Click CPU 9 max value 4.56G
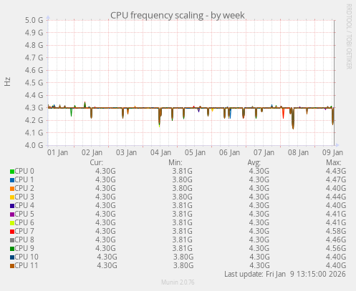 pos(336,248)
